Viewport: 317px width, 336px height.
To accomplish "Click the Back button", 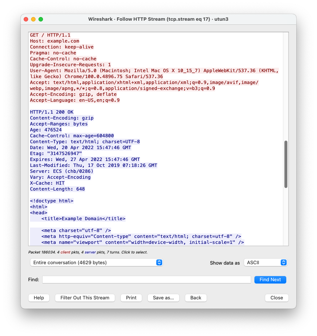I will [196, 298].
